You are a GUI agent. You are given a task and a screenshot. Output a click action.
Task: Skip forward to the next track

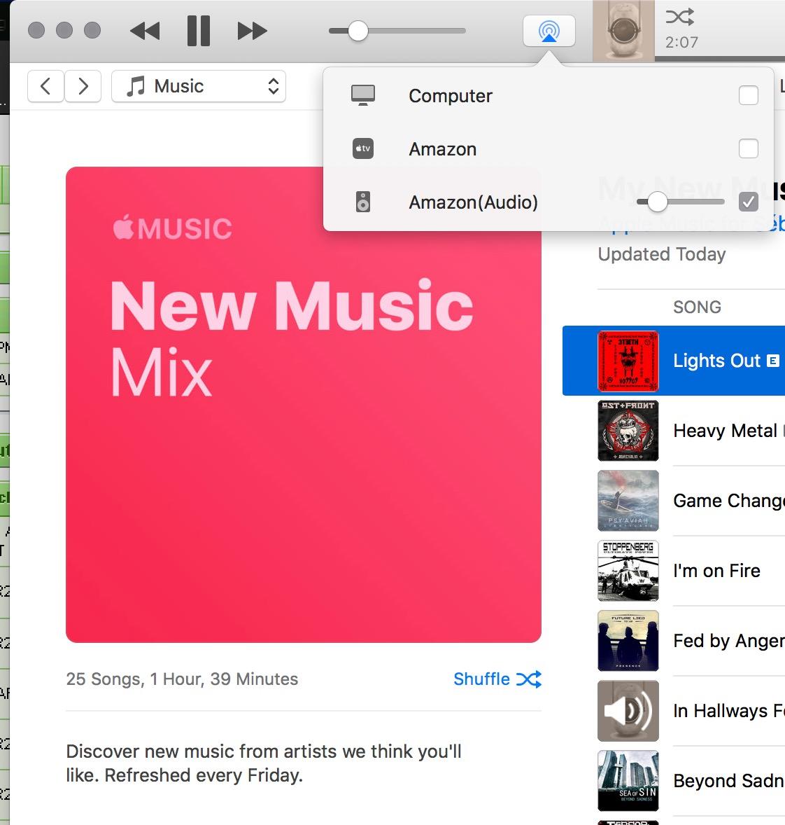click(252, 31)
